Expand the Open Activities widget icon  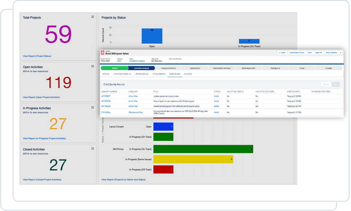pos(93,66)
